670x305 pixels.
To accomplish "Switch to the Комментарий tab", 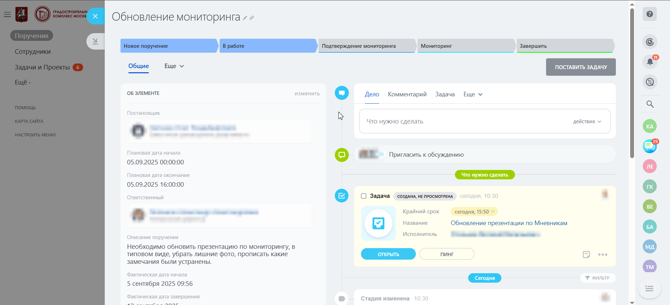I will 407,94.
